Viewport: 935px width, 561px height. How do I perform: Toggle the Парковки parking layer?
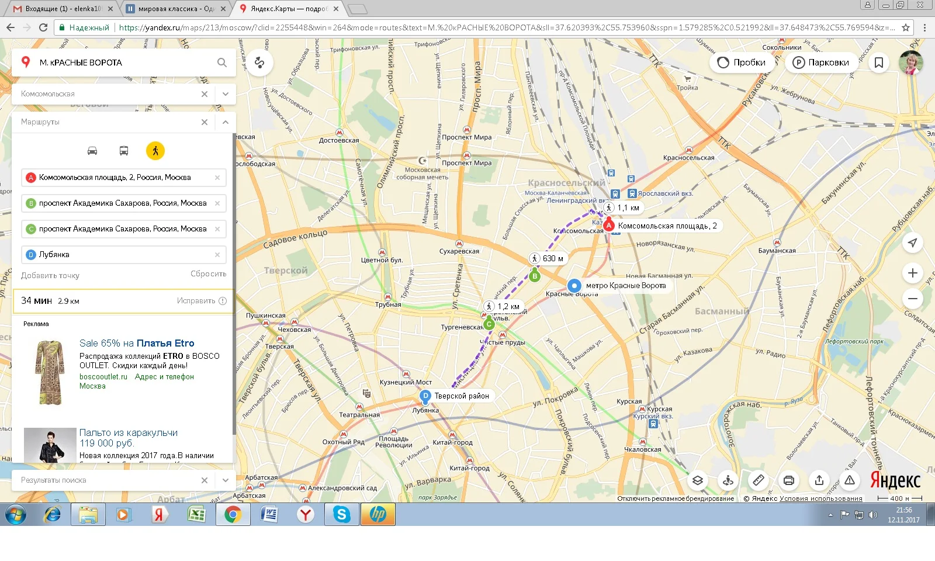[821, 63]
